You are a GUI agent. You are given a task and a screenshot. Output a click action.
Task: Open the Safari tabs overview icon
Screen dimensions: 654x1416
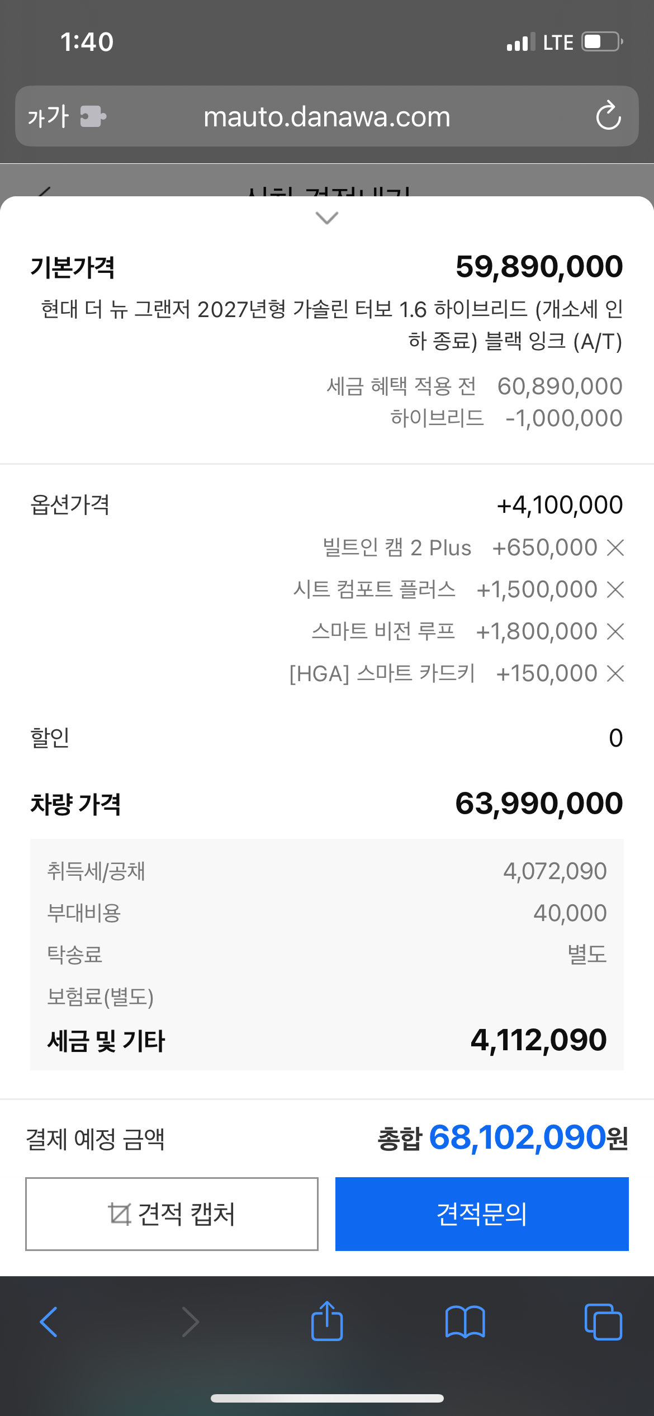603,1322
